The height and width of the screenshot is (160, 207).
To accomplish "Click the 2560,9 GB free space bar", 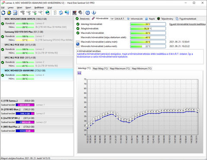I will click(x=25, y=122).
